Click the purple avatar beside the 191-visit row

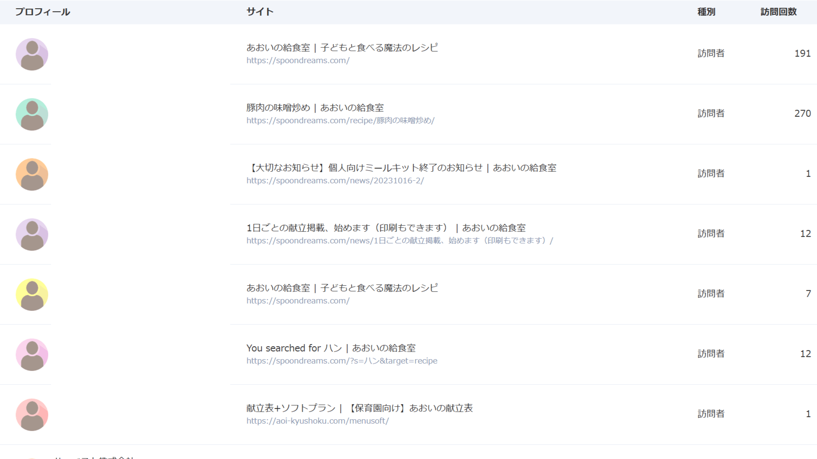point(32,54)
